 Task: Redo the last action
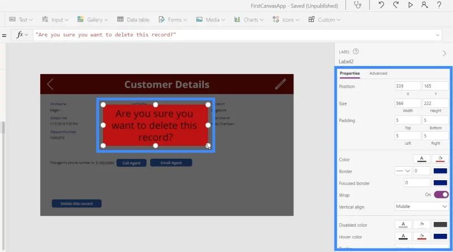click(396, 5)
